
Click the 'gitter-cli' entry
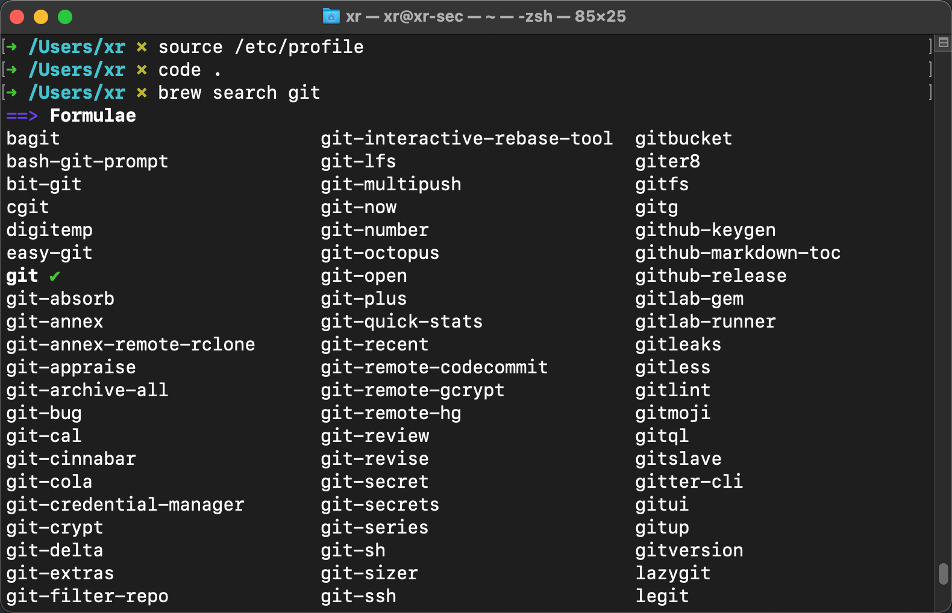click(x=689, y=482)
